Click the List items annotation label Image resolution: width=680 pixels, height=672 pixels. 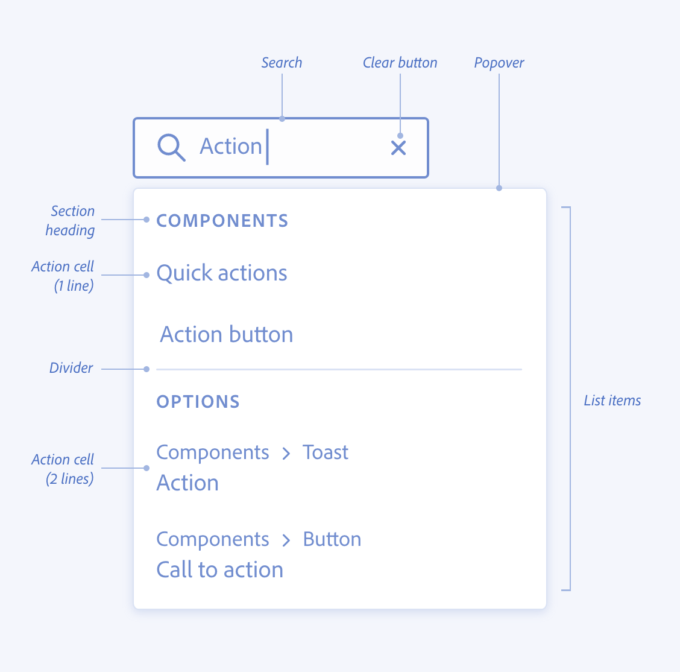click(612, 401)
